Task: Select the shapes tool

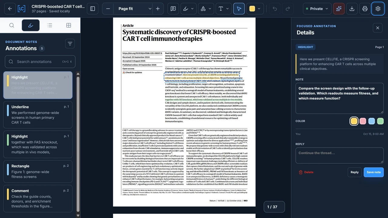Action: coord(204,9)
